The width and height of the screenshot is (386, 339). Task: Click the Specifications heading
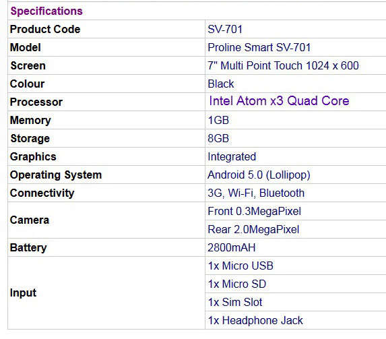pos(46,11)
